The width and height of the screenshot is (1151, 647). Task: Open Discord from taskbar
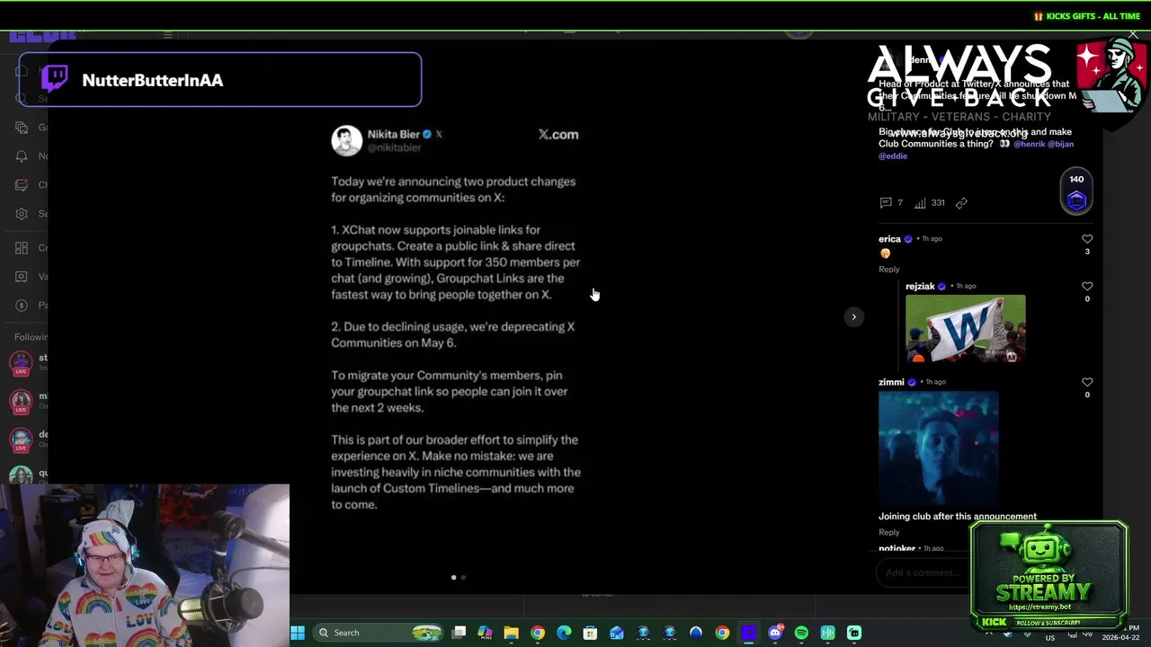click(x=775, y=633)
